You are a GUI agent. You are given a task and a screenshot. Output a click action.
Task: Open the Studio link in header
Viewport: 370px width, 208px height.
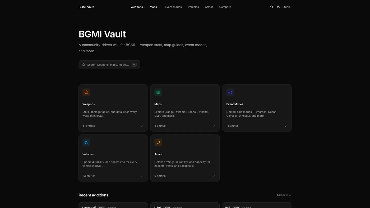286,7
